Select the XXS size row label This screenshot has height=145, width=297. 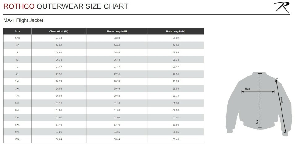17,38
